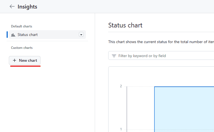Open the Status chart dropdown caret
214x132 pixels.
(81, 35)
